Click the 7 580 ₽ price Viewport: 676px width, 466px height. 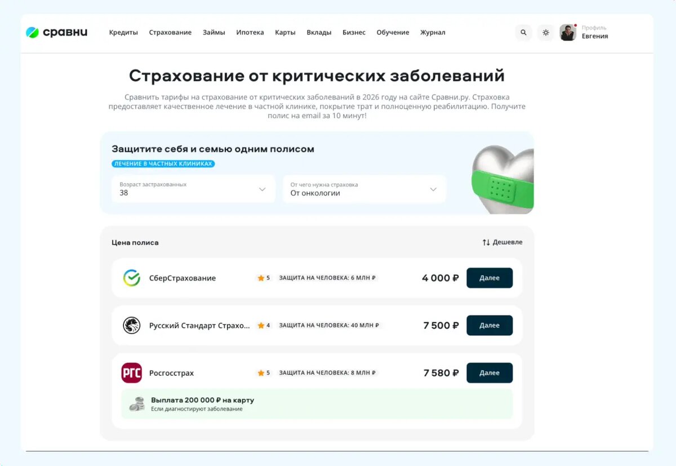point(441,373)
